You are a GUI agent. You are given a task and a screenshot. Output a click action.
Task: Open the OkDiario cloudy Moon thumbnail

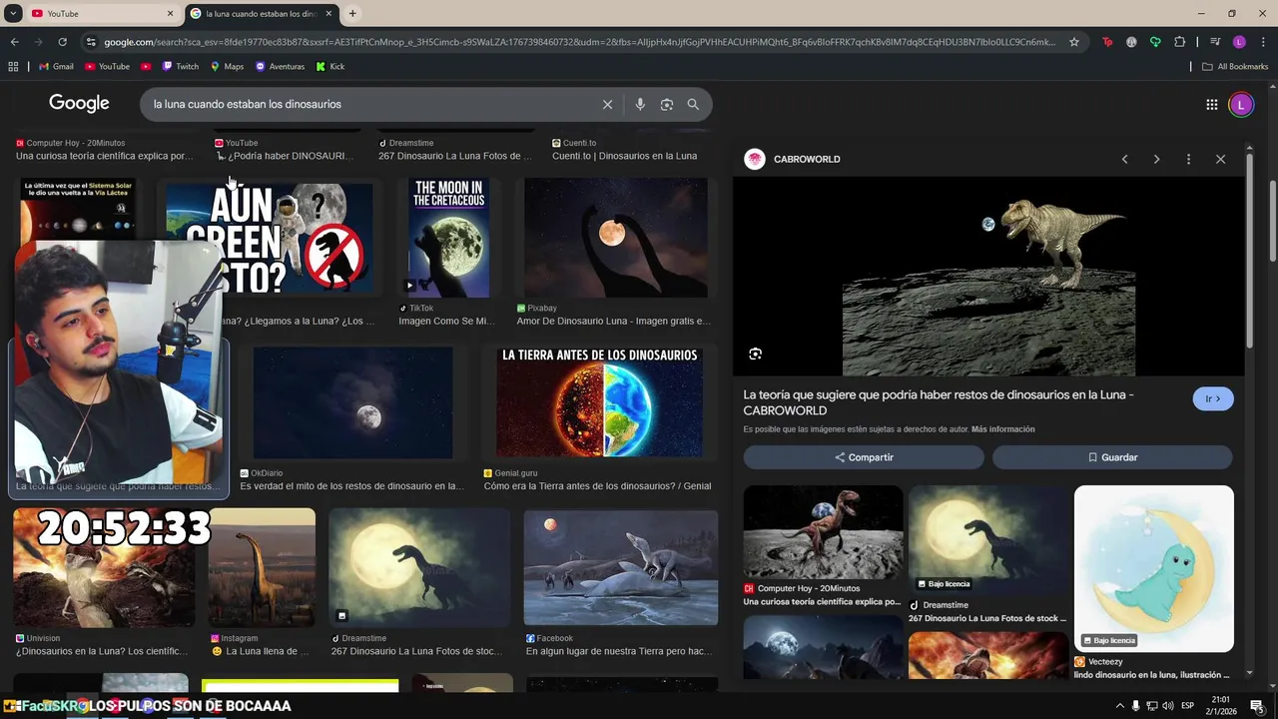(352, 402)
